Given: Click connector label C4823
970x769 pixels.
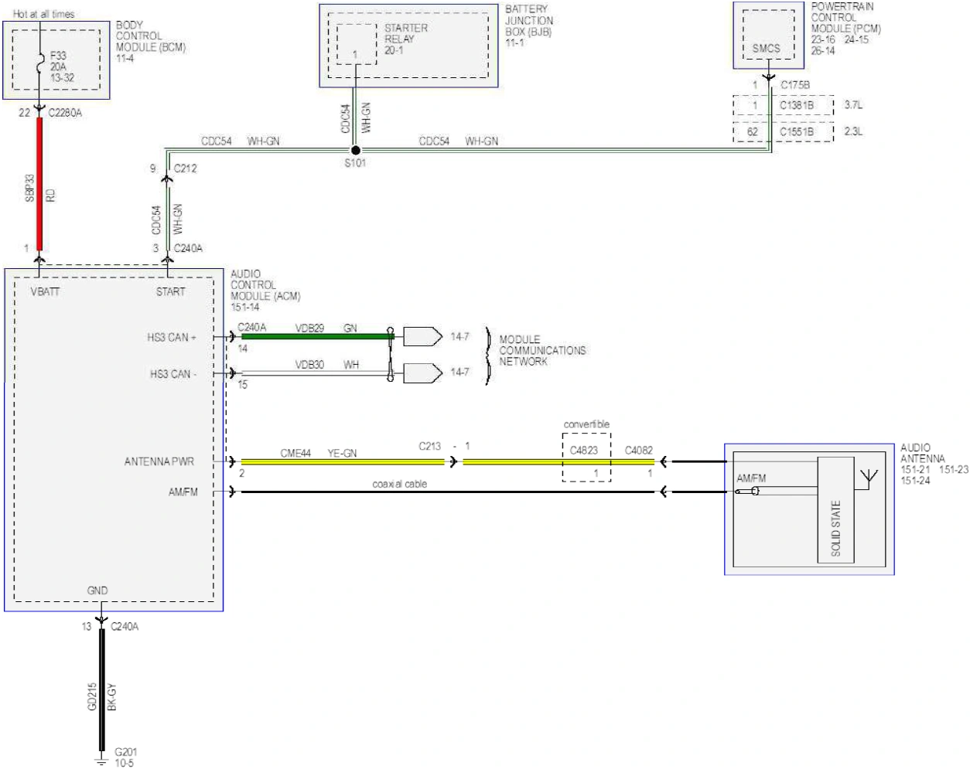Looking at the screenshot, I should pos(584,450).
